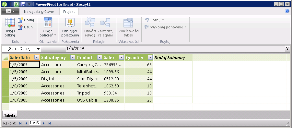Click Utwórz relację icon

coord(90,23)
